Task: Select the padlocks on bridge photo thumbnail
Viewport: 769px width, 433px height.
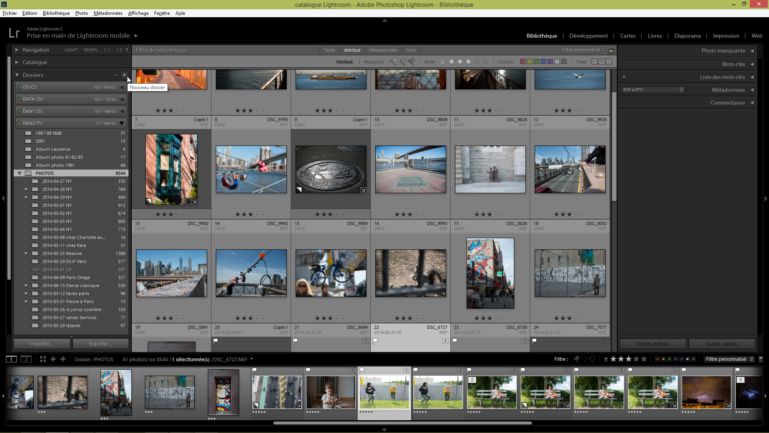Action: coord(251,169)
